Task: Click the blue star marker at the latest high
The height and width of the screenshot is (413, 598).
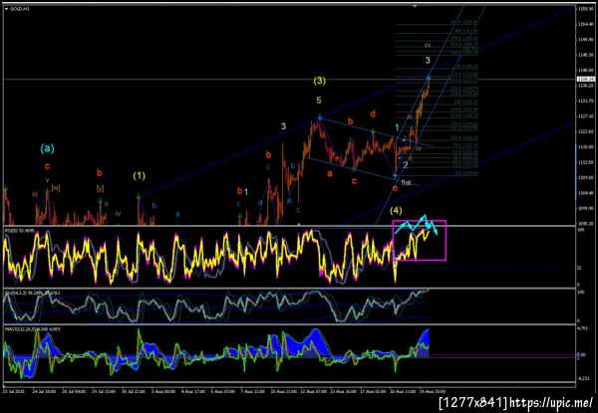Action: pyautogui.click(x=429, y=78)
